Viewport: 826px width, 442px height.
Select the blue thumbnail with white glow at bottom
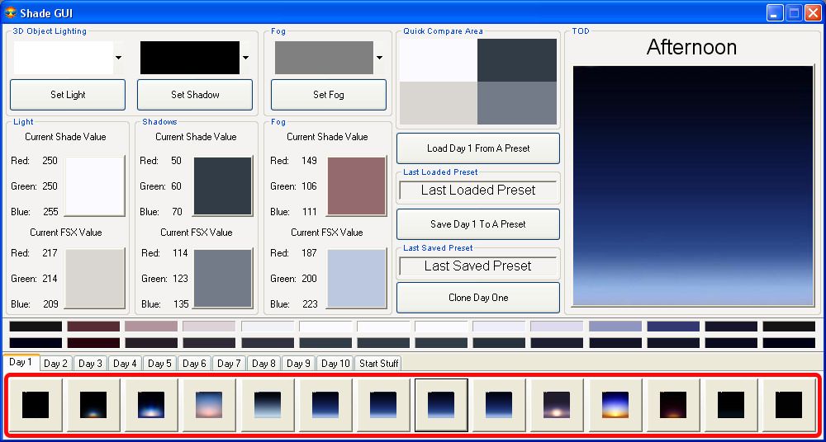pyautogui.click(x=151, y=405)
